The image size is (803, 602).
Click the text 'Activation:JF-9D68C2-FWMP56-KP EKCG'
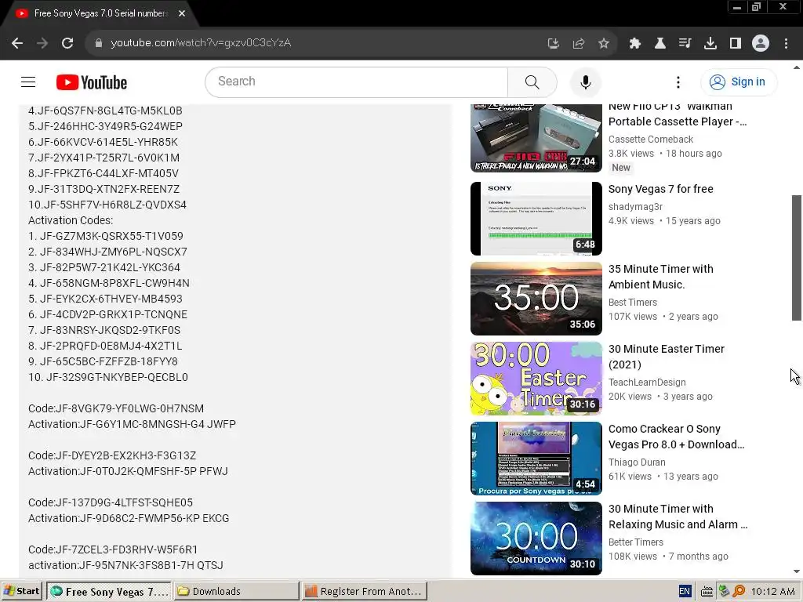[x=129, y=518]
